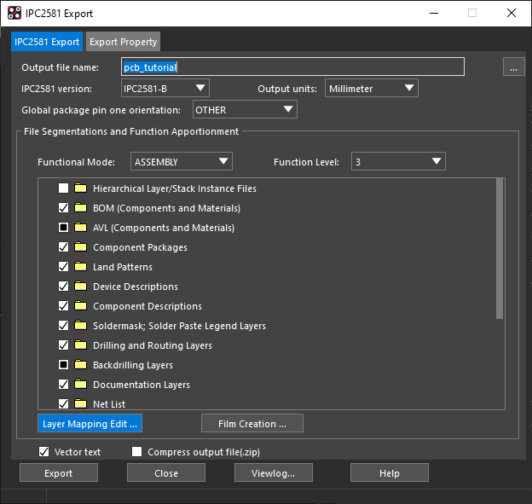Click folder icon beside Component Descriptions
The width and height of the screenshot is (532, 504).
(x=80, y=306)
